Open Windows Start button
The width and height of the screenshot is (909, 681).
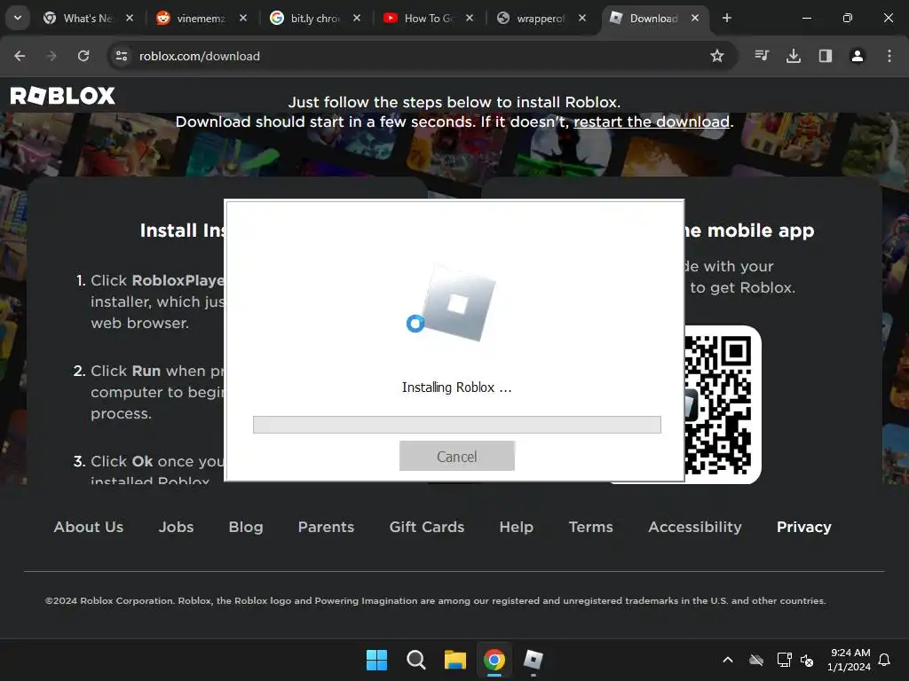[376, 660]
